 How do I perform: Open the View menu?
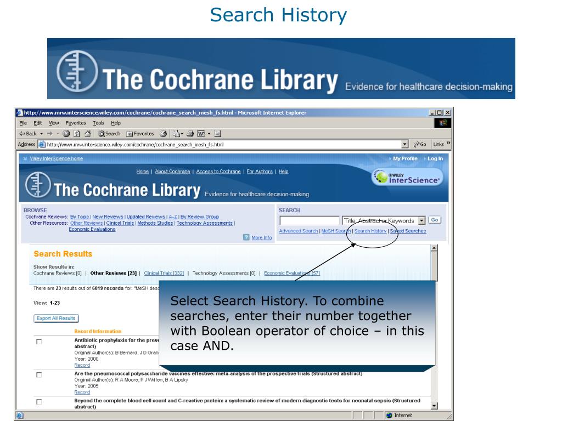tap(54, 123)
